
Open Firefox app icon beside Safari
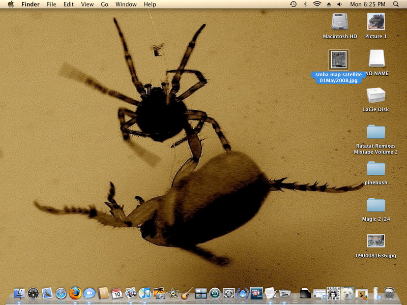tap(75, 293)
